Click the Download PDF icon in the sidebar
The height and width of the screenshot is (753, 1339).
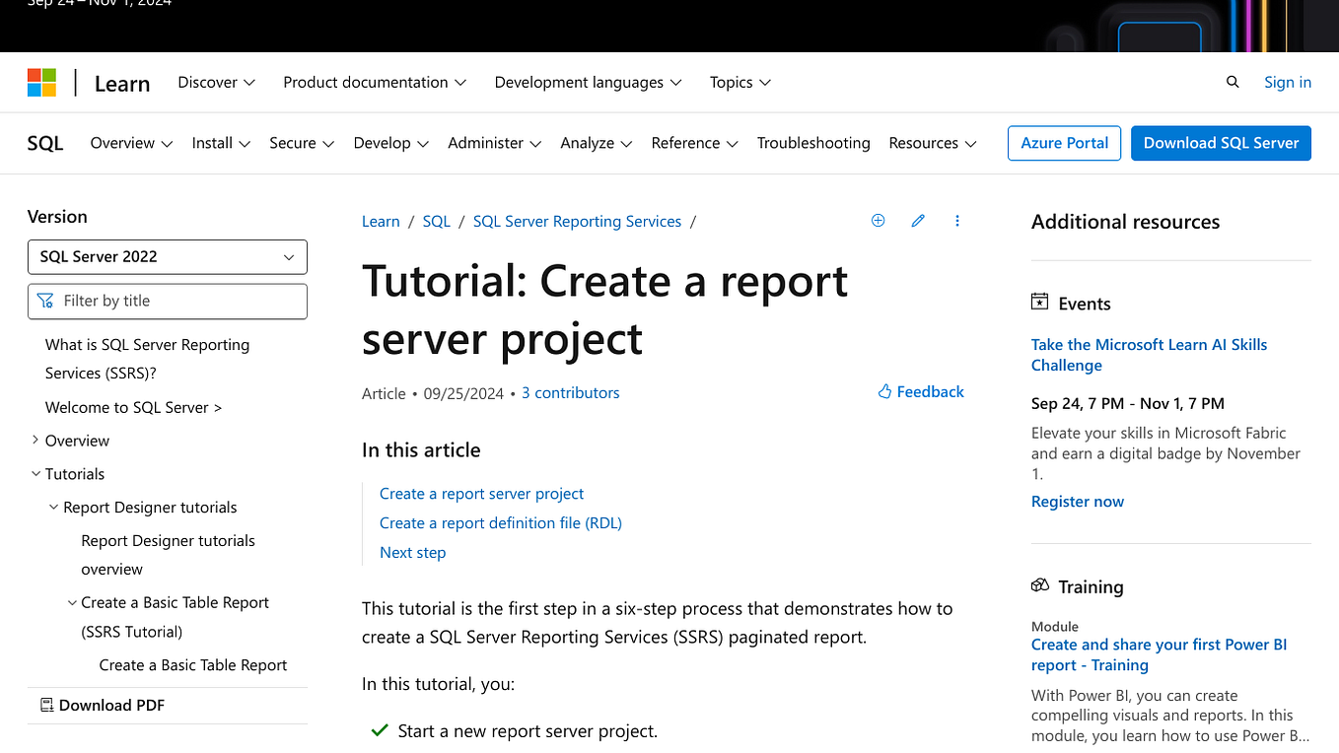tap(46, 705)
